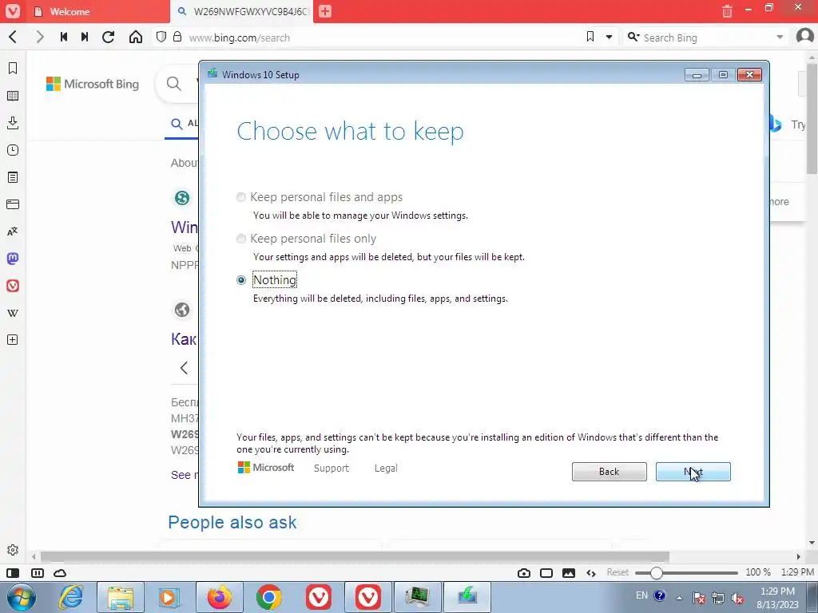Open the closed tabs trash can
The height and width of the screenshot is (613, 818).
(x=727, y=11)
